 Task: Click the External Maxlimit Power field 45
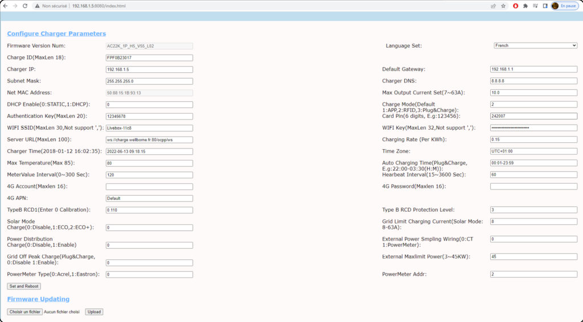(x=533, y=257)
